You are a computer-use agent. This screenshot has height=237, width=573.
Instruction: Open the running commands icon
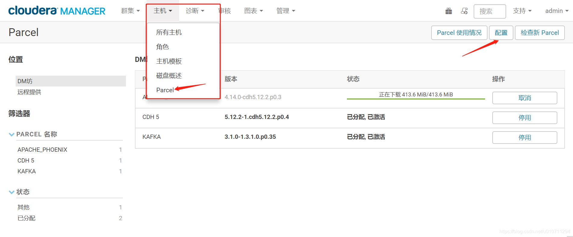click(464, 11)
